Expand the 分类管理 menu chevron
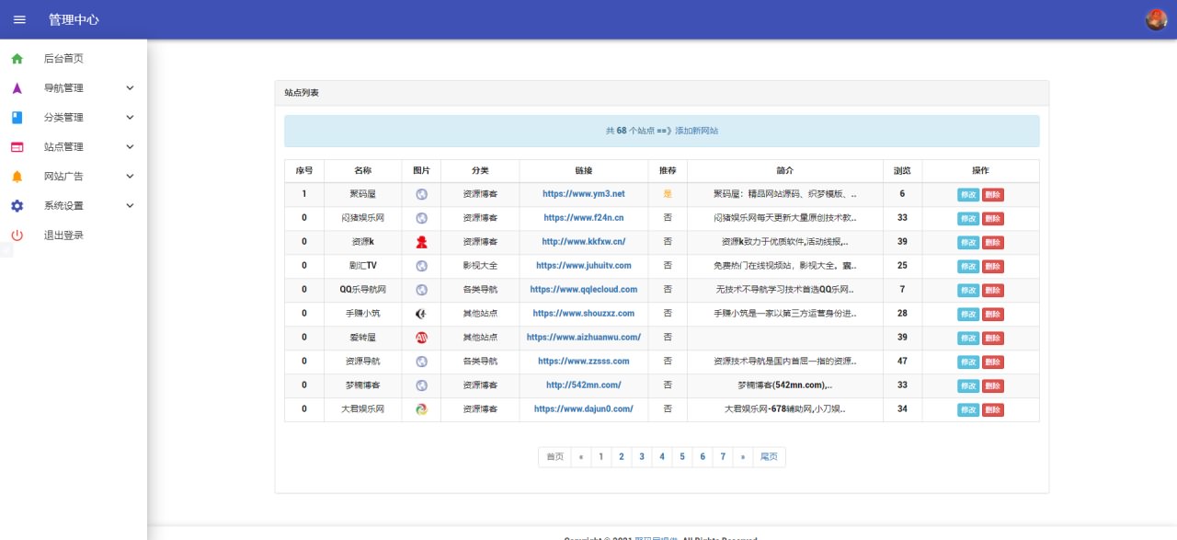Viewport: 1177px width, 540px height. (130, 118)
